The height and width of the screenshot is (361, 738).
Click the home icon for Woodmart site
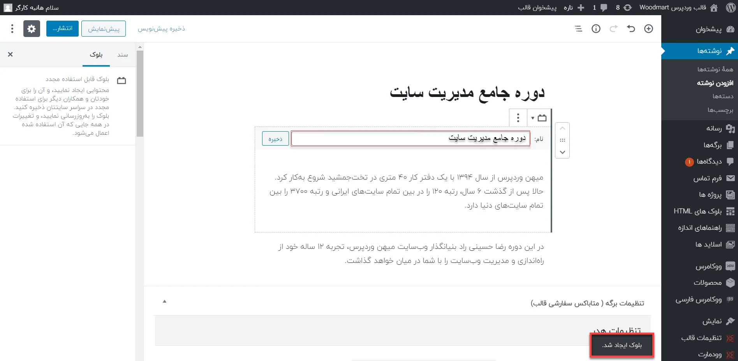tap(714, 7)
